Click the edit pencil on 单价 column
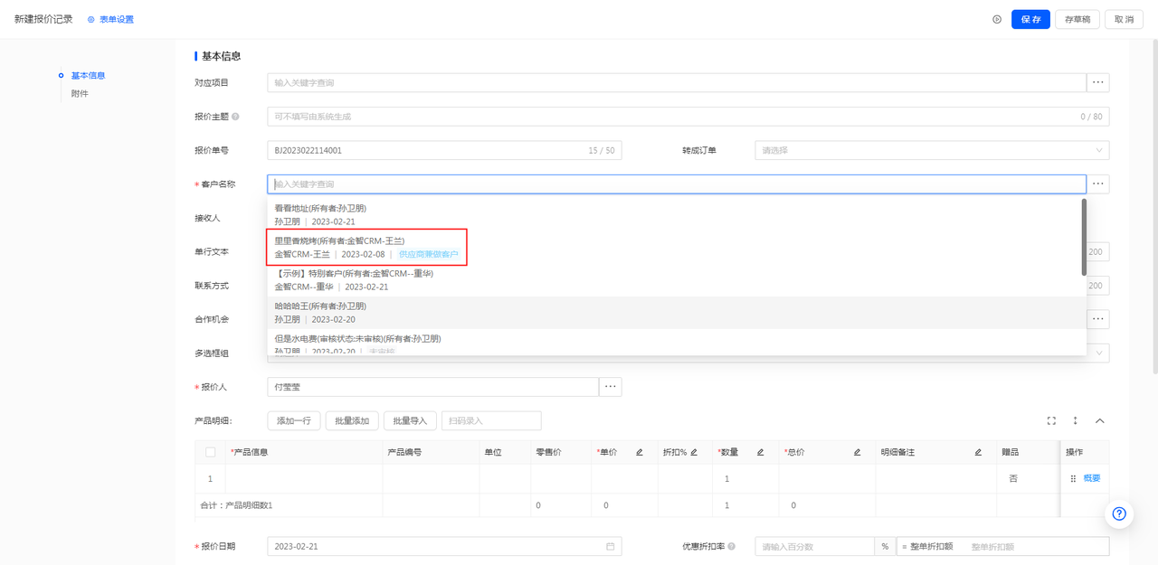 coord(640,452)
